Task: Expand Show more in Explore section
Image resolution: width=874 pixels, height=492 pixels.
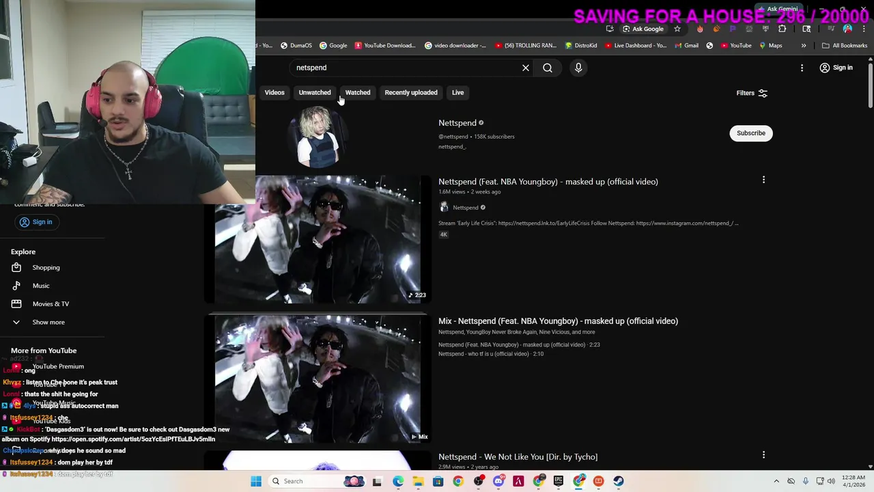Action: [x=48, y=322]
